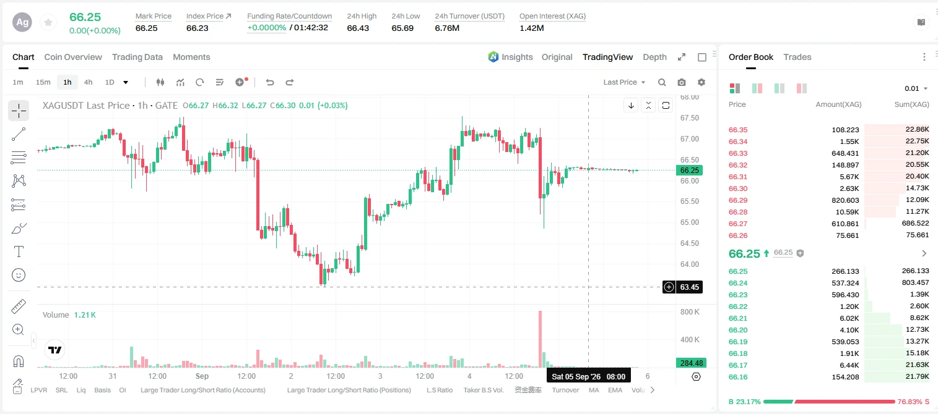
Task: Open the Trades tab
Action: click(x=797, y=57)
